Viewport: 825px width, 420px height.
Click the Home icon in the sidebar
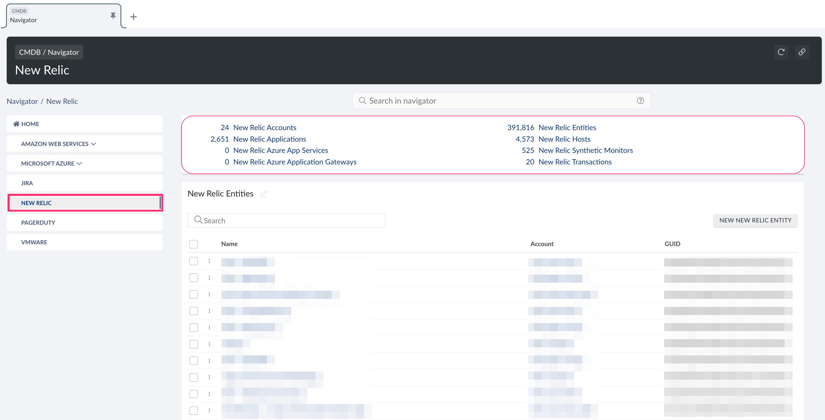[16, 123]
